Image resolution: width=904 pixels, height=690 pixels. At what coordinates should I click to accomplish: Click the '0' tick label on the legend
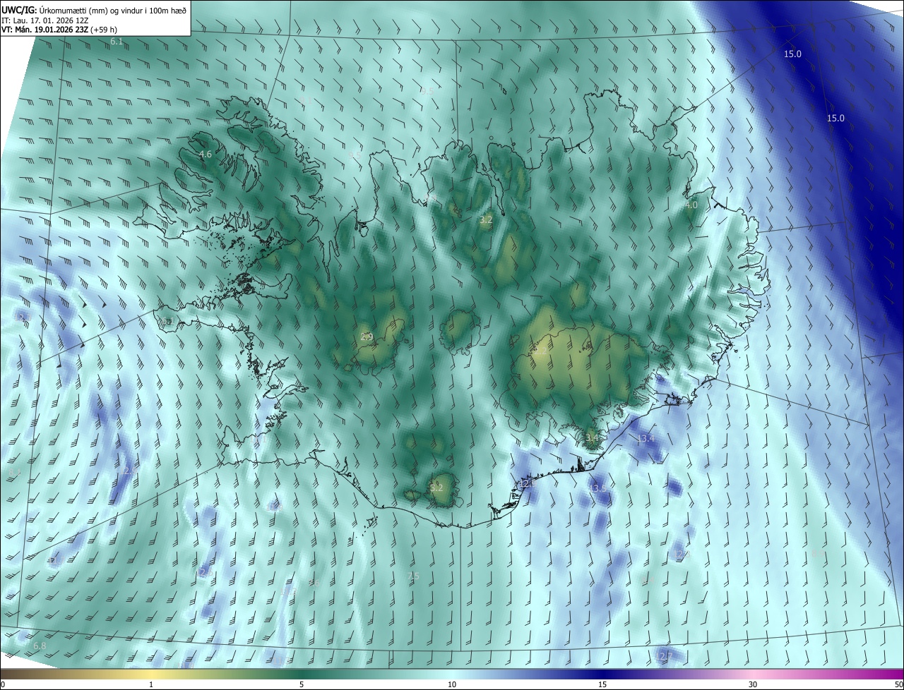tap(3, 685)
